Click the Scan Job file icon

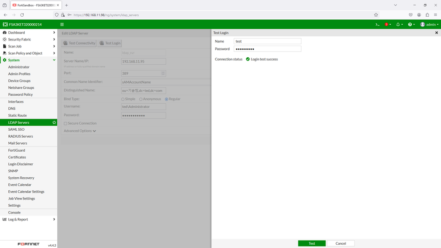pyautogui.click(x=5, y=47)
